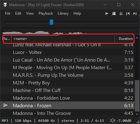Pause the current track
Screen dimensions: 140x124
(121, 13)
